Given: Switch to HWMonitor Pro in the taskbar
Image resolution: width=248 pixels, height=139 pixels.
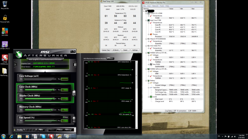Looking at the screenshot, I should pos(51,136).
